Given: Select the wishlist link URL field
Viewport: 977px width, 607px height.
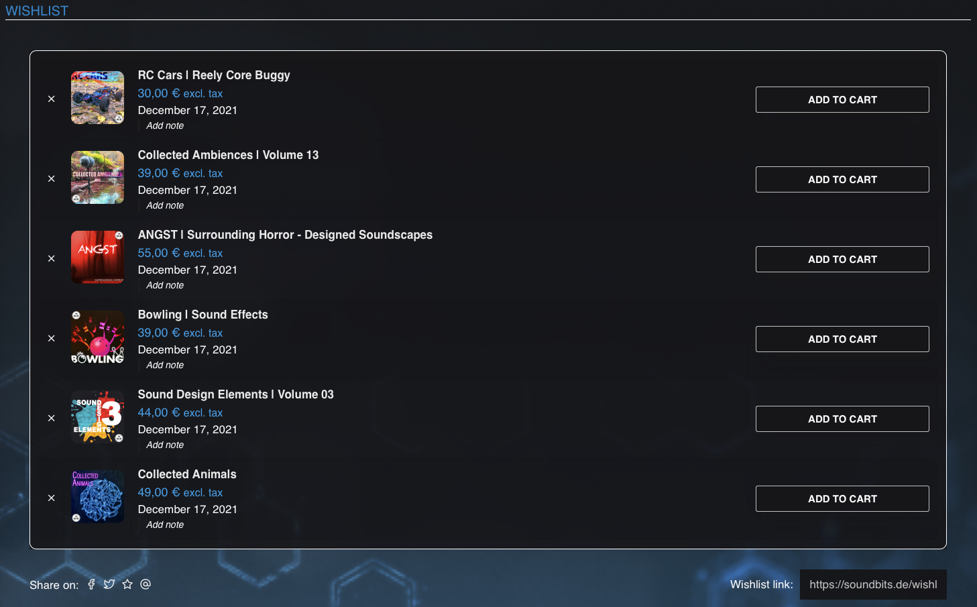Looking at the screenshot, I should [872, 585].
